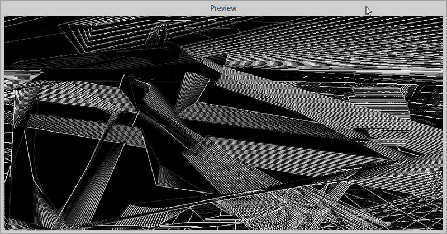The width and height of the screenshot is (447, 234).
Task: Click the top edge of the title bar
Action: coord(223,1)
